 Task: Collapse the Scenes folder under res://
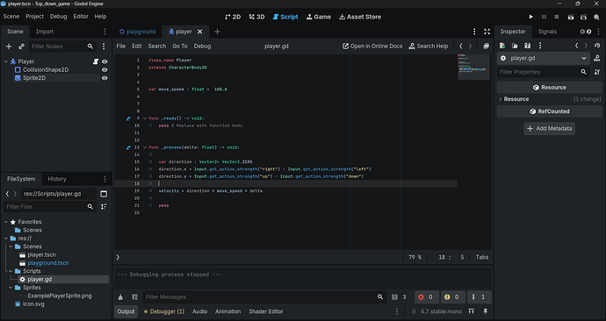pyautogui.click(x=11, y=246)
